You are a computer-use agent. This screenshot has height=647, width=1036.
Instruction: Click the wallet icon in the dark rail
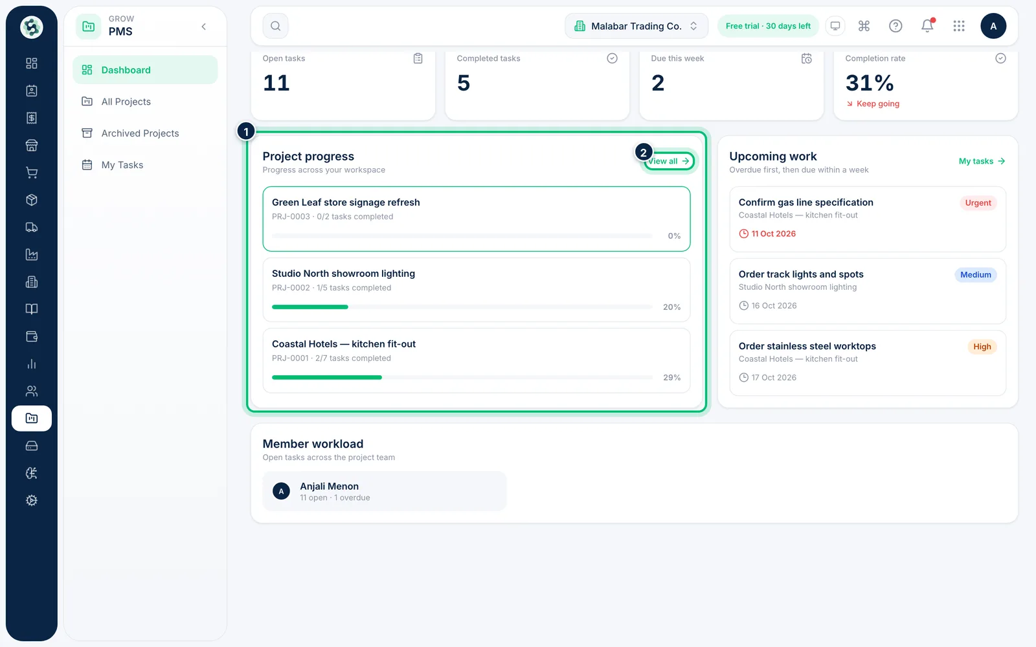click(31, 336)
